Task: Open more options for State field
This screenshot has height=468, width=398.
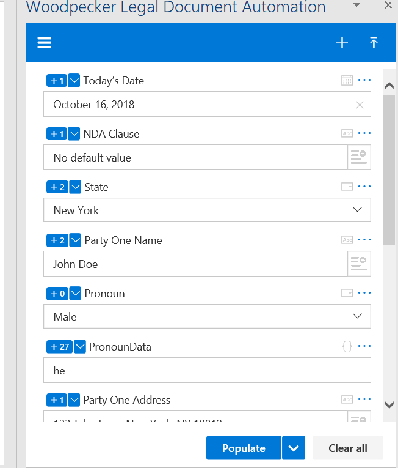Action: [x=364, y=187]
